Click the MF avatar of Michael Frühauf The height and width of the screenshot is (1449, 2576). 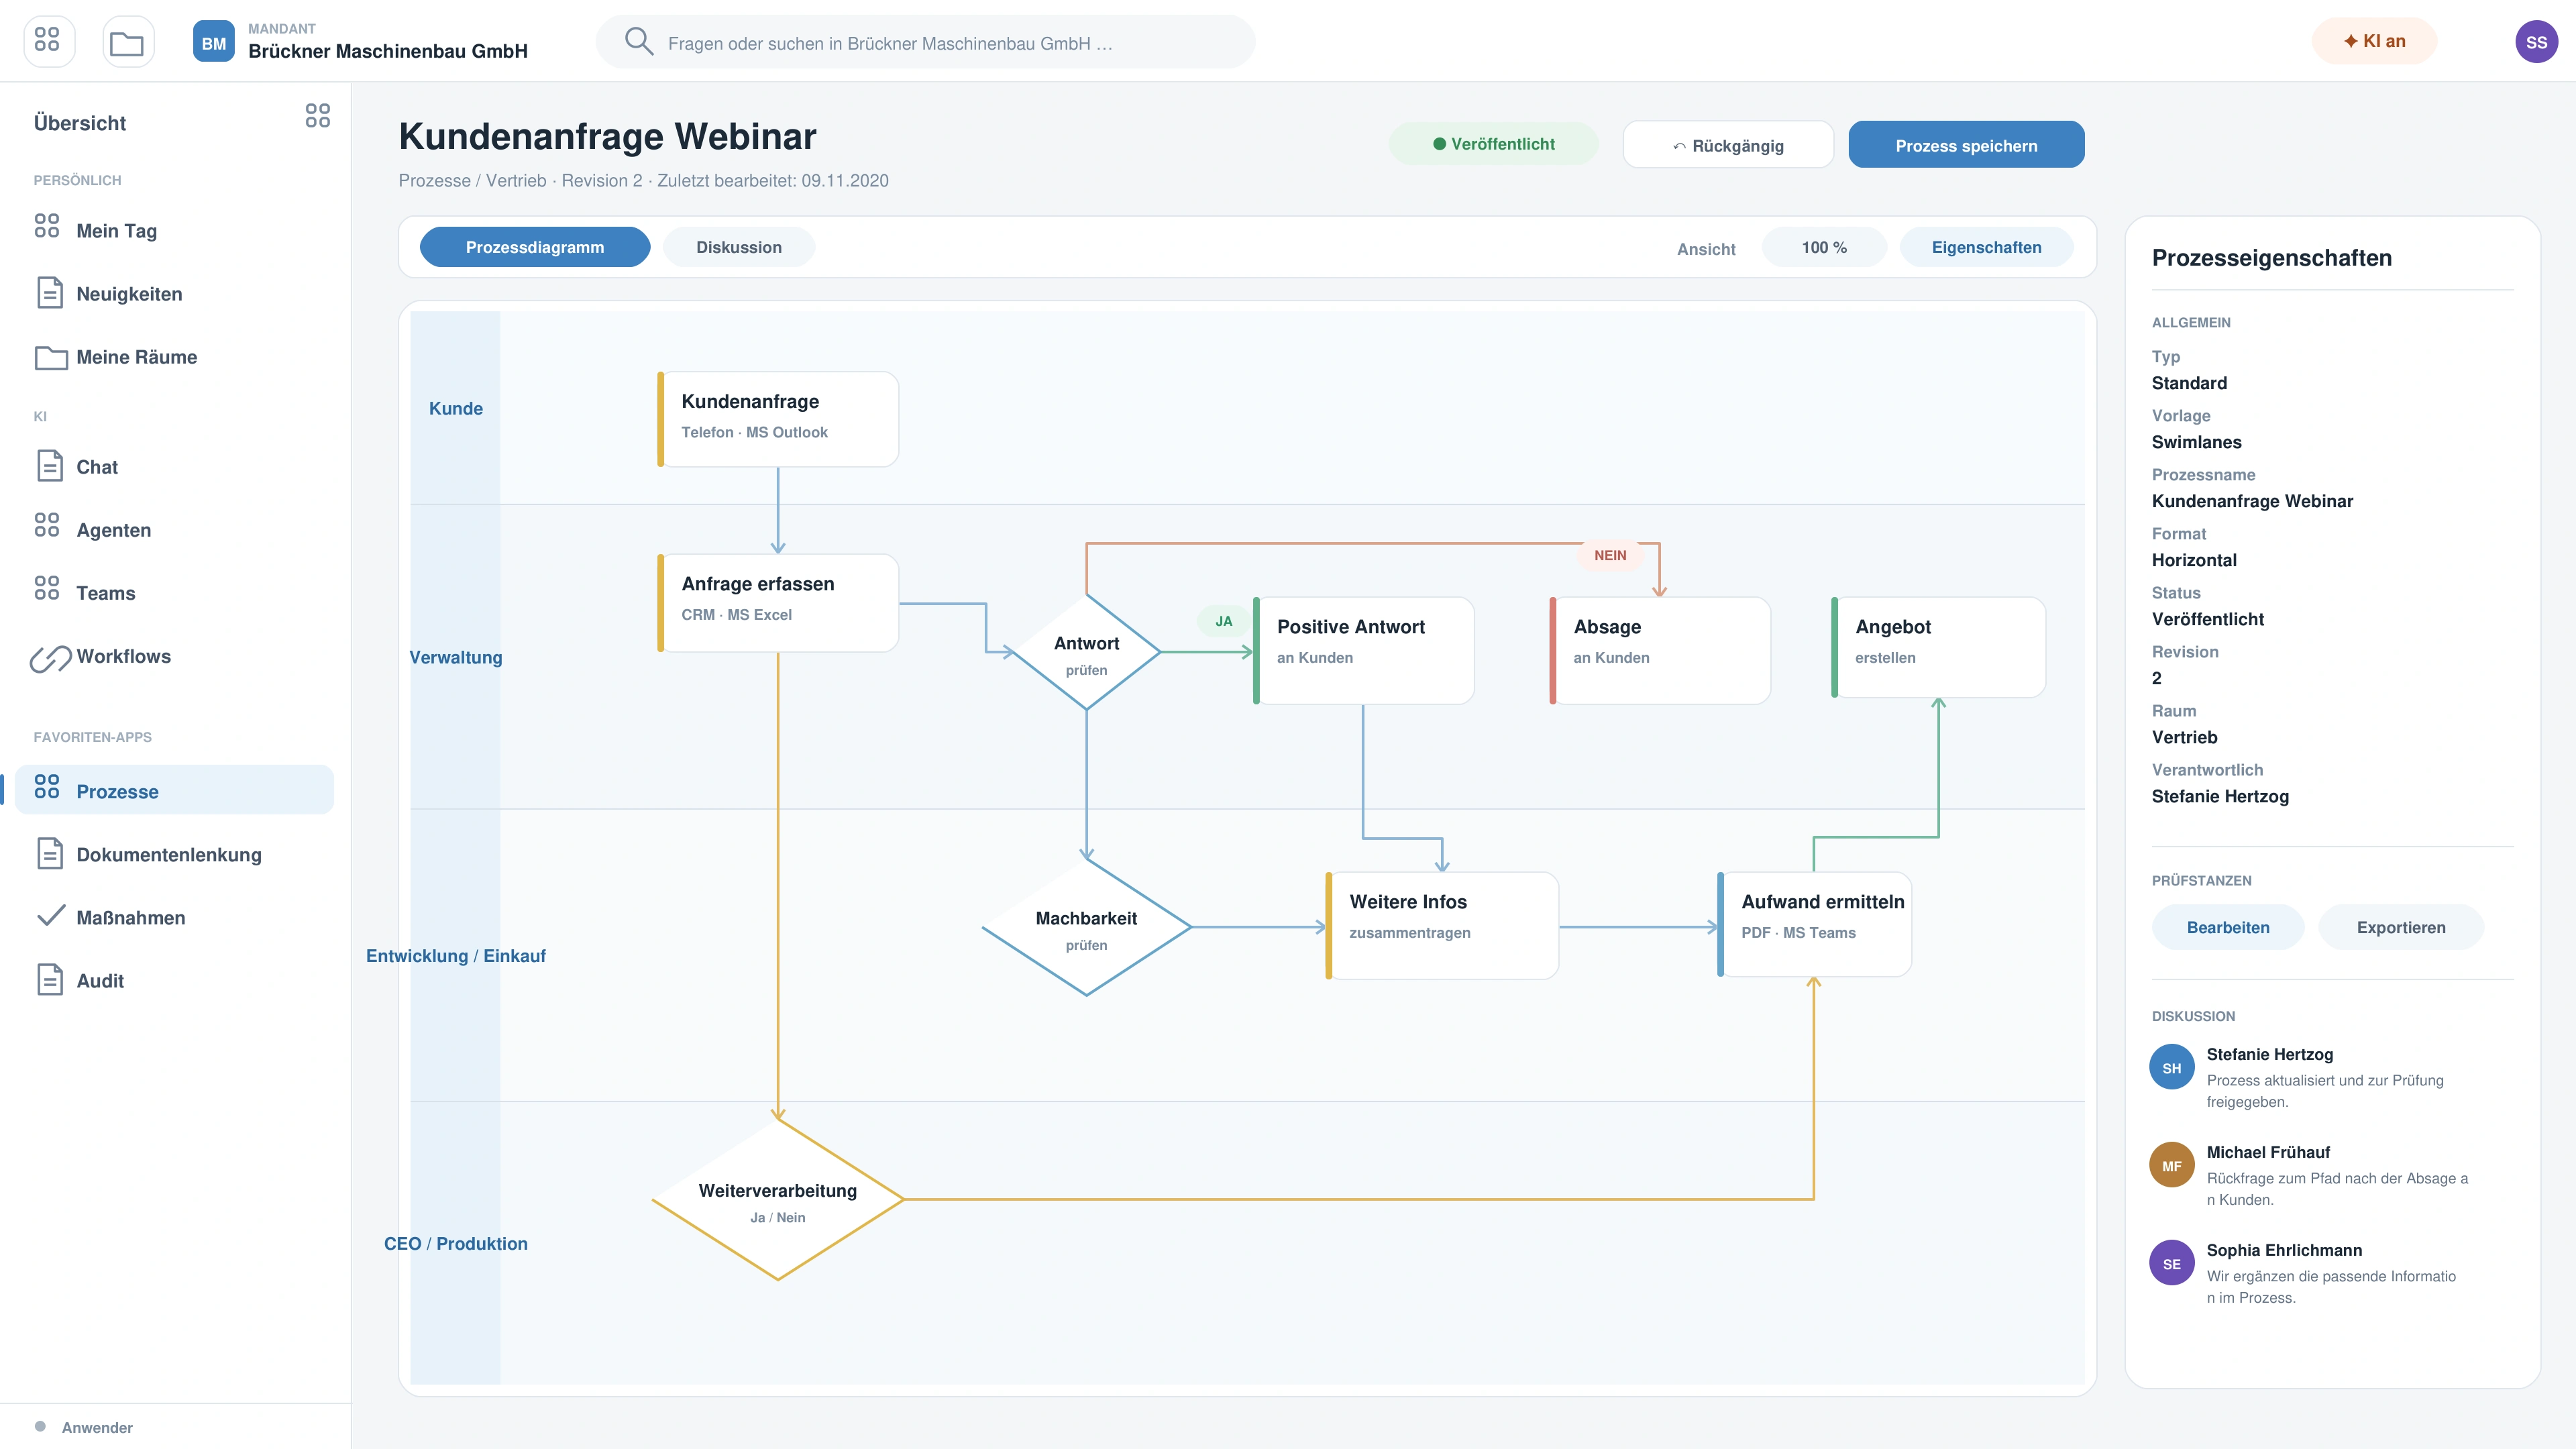2171,1165
